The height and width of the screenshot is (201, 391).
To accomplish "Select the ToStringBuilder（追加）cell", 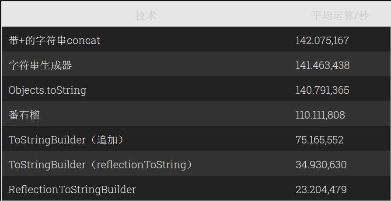I will click(66, 140).
